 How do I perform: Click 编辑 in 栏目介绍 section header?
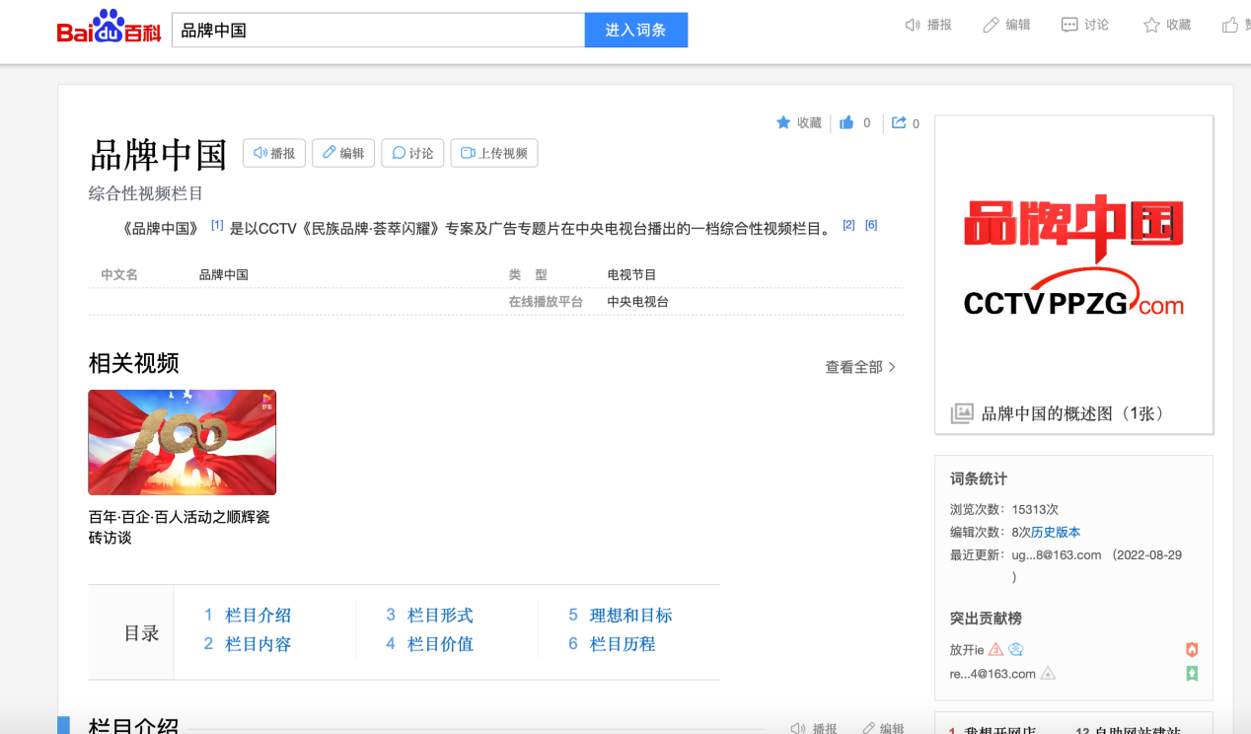(883, 728)
